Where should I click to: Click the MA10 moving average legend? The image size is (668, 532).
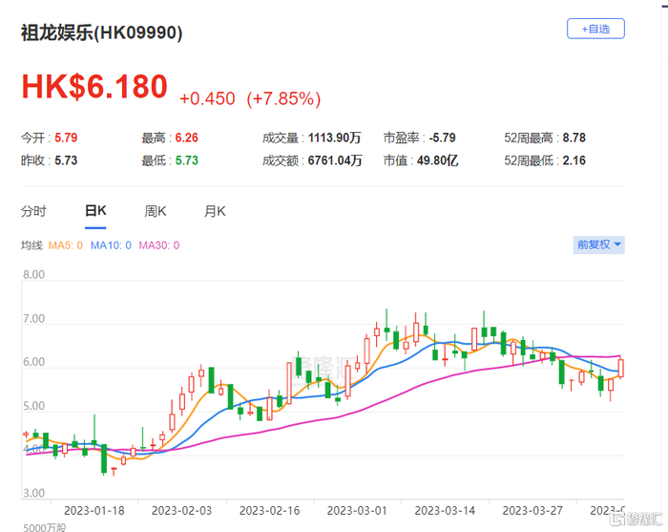tap(111, 245)
